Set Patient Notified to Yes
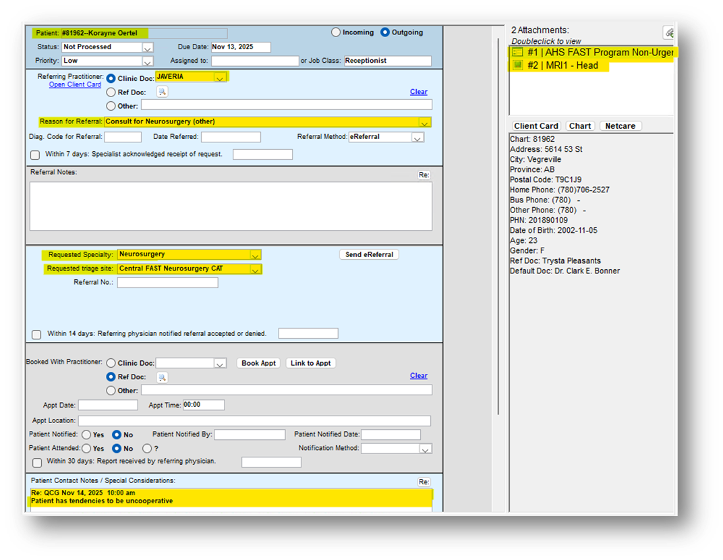The height and width of the screenshot is (560, 723). [86, 435]
